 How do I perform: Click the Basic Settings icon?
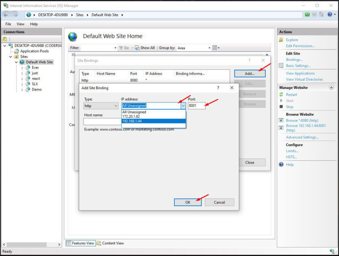tap(281, 66)
